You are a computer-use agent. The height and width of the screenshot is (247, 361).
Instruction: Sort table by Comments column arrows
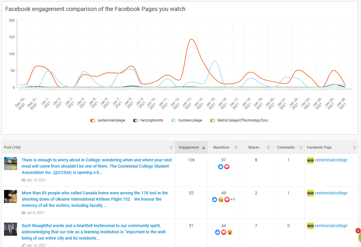click(301, 147)
